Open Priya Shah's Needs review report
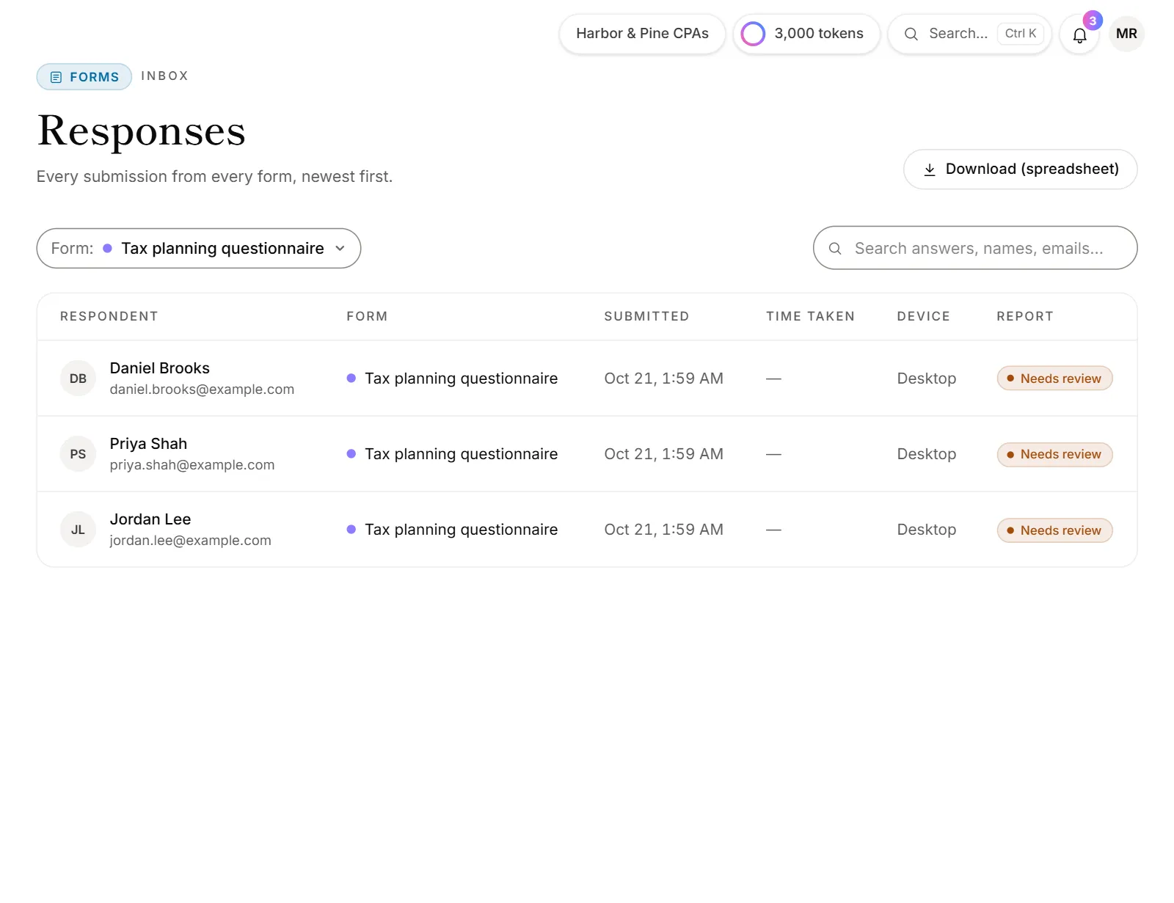 click(1054, 454)
